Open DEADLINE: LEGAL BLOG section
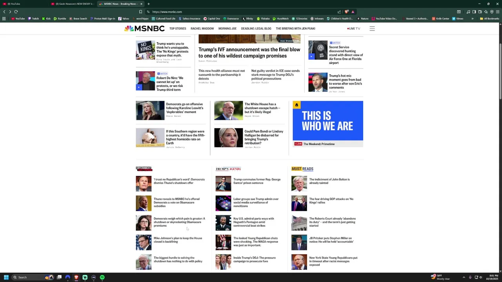This screenshot has width=502, height=282. pos(256,29)
